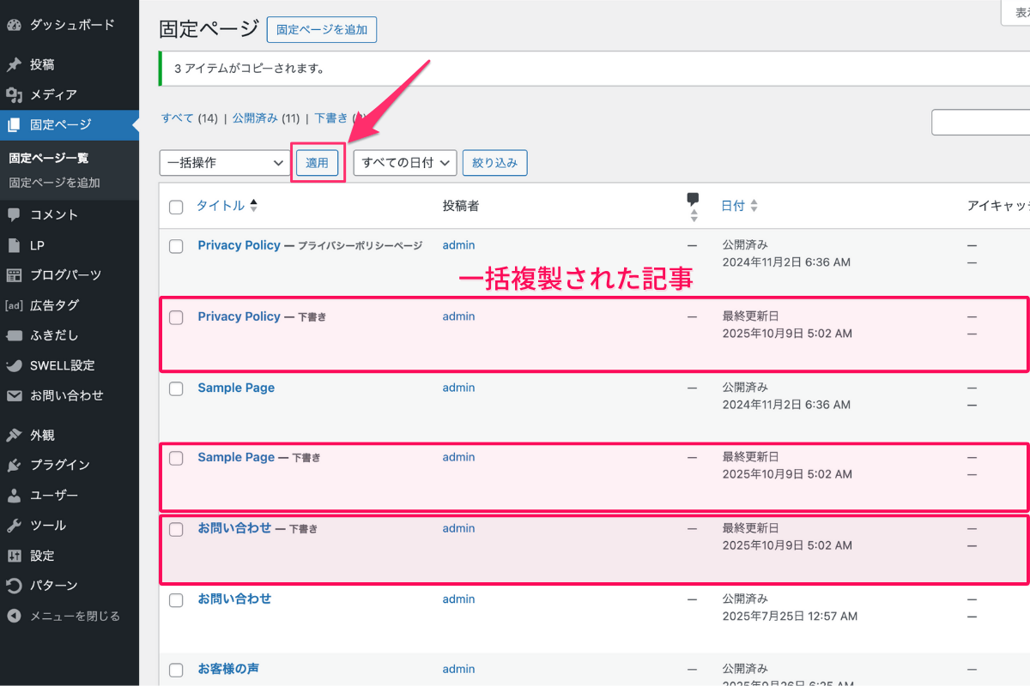
Task: Collapse menu with メニューを閉じる arrow icon
Action: tap(14, 616)
